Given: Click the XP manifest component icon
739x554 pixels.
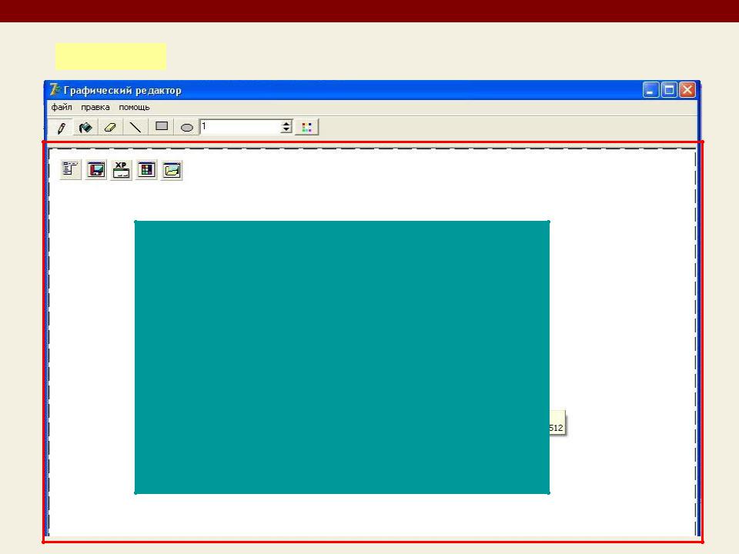Looking at the screenshot, I should (x=121, y=169).
